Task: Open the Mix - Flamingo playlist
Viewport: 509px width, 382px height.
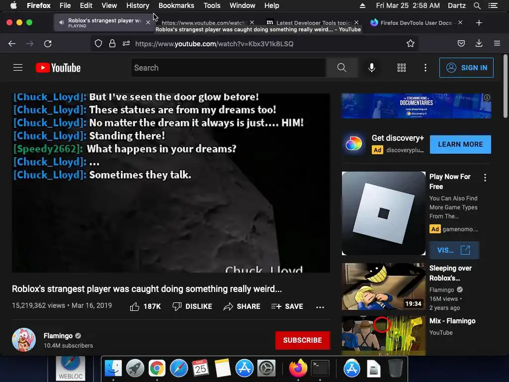Action: click(x=452, y=321)
